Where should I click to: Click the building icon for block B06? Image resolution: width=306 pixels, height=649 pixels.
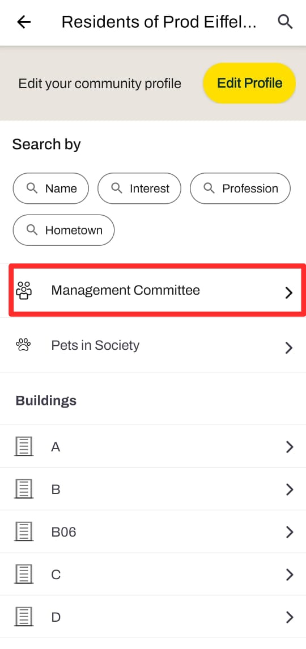point(24,532)
